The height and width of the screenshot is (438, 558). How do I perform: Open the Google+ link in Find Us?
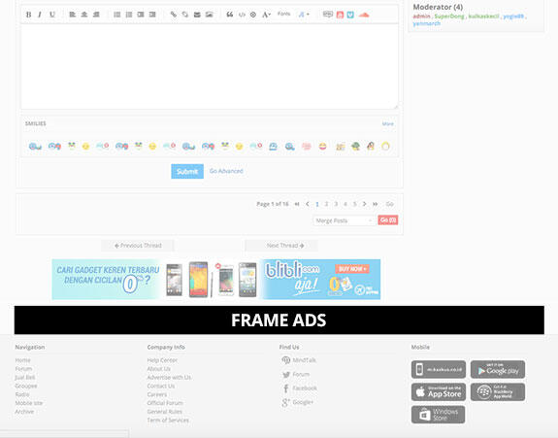[x=298, y=402]
